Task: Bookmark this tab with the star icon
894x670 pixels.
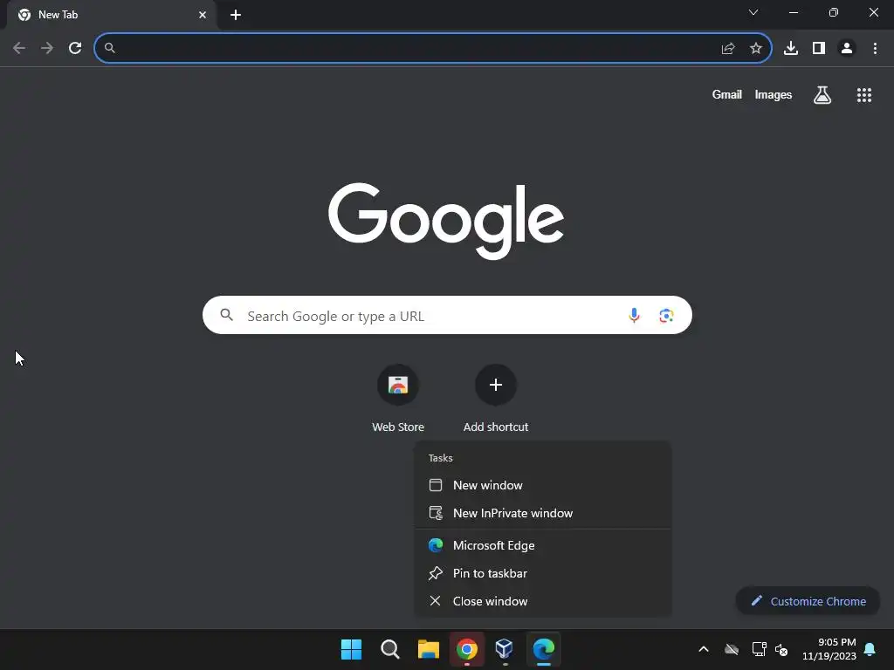Action: coord(756,49)
